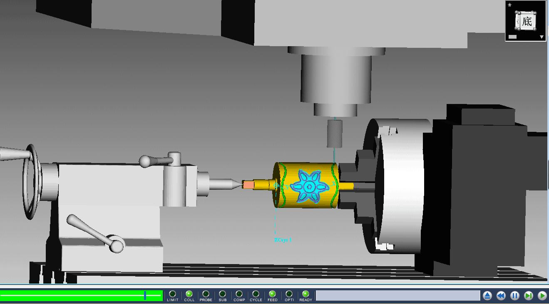
Task: Toggle the PROBE indicator light
Action: [x=206, y=294]
